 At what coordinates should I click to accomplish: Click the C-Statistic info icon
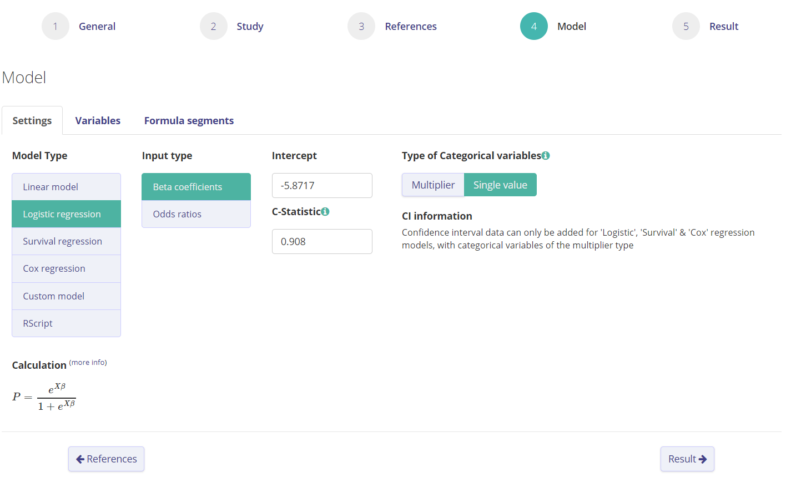[x=325, y=211]
